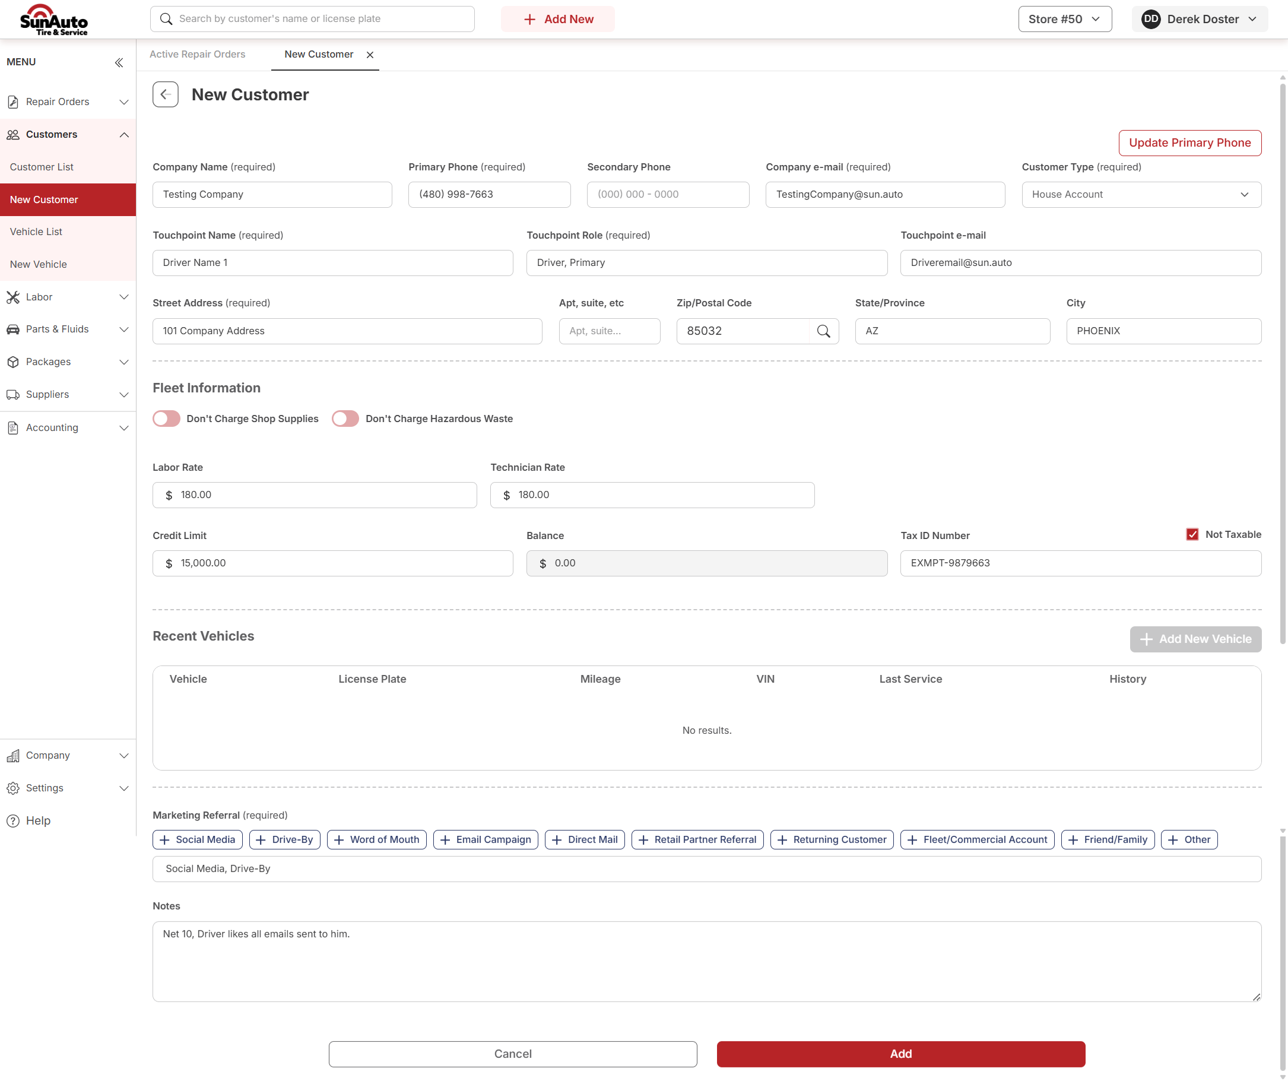Select New Customer sidebar item
1288x1084 pixels.
click(68, 199)
